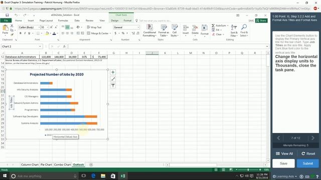Toggle Align Left button

(63, 33)
